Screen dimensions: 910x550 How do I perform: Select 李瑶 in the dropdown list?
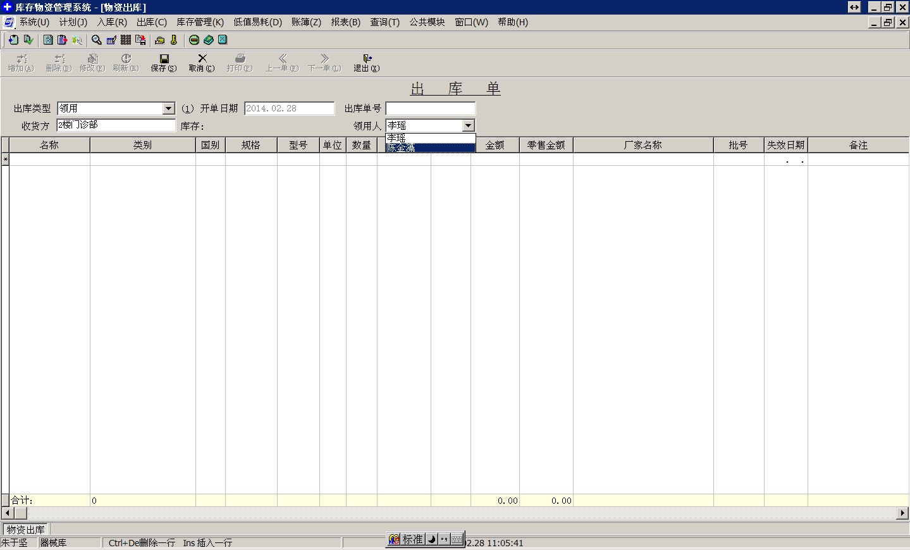coord(431,138)
